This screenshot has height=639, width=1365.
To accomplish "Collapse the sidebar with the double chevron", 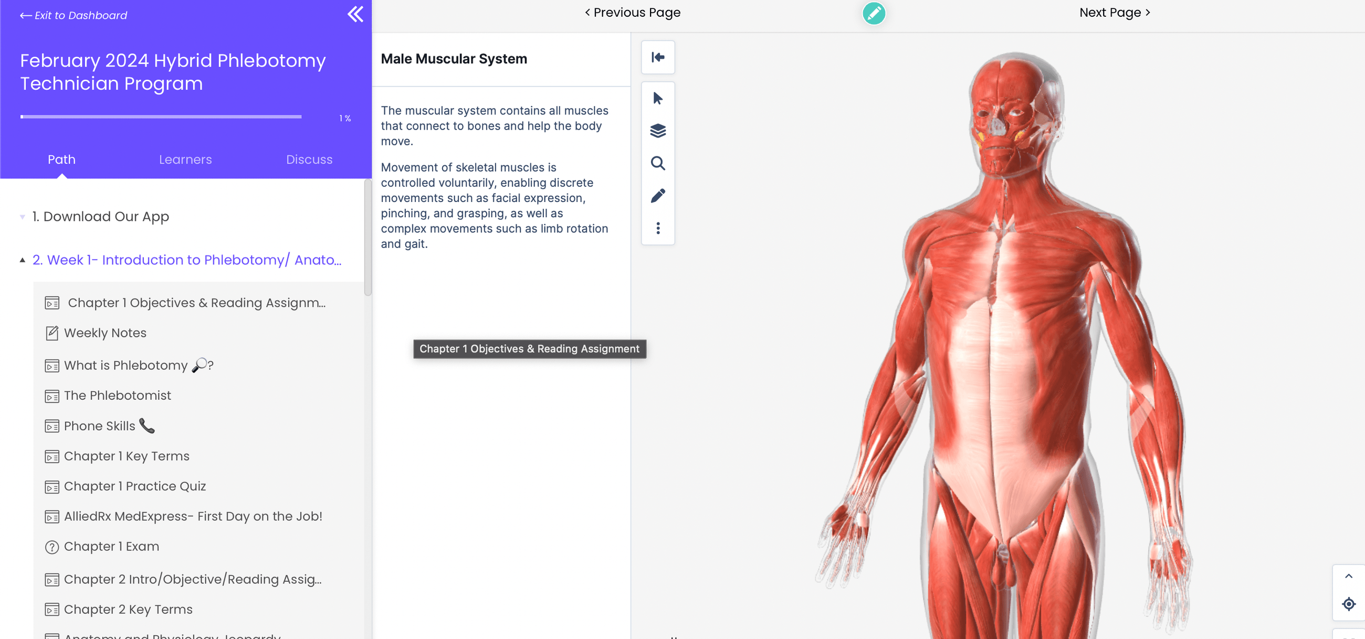I will 355,14.
